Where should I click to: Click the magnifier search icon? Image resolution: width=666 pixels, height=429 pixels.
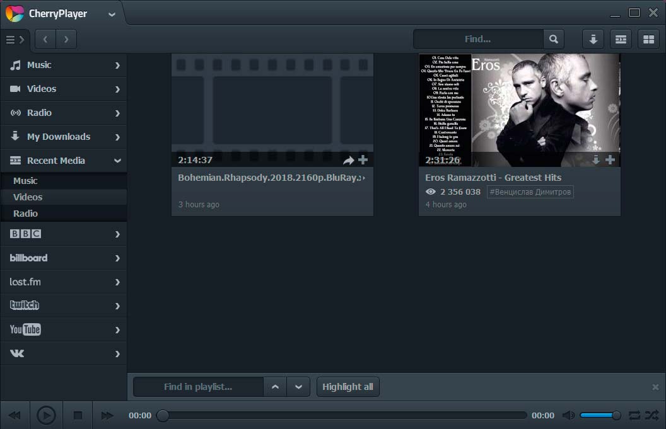pos(554,39)
